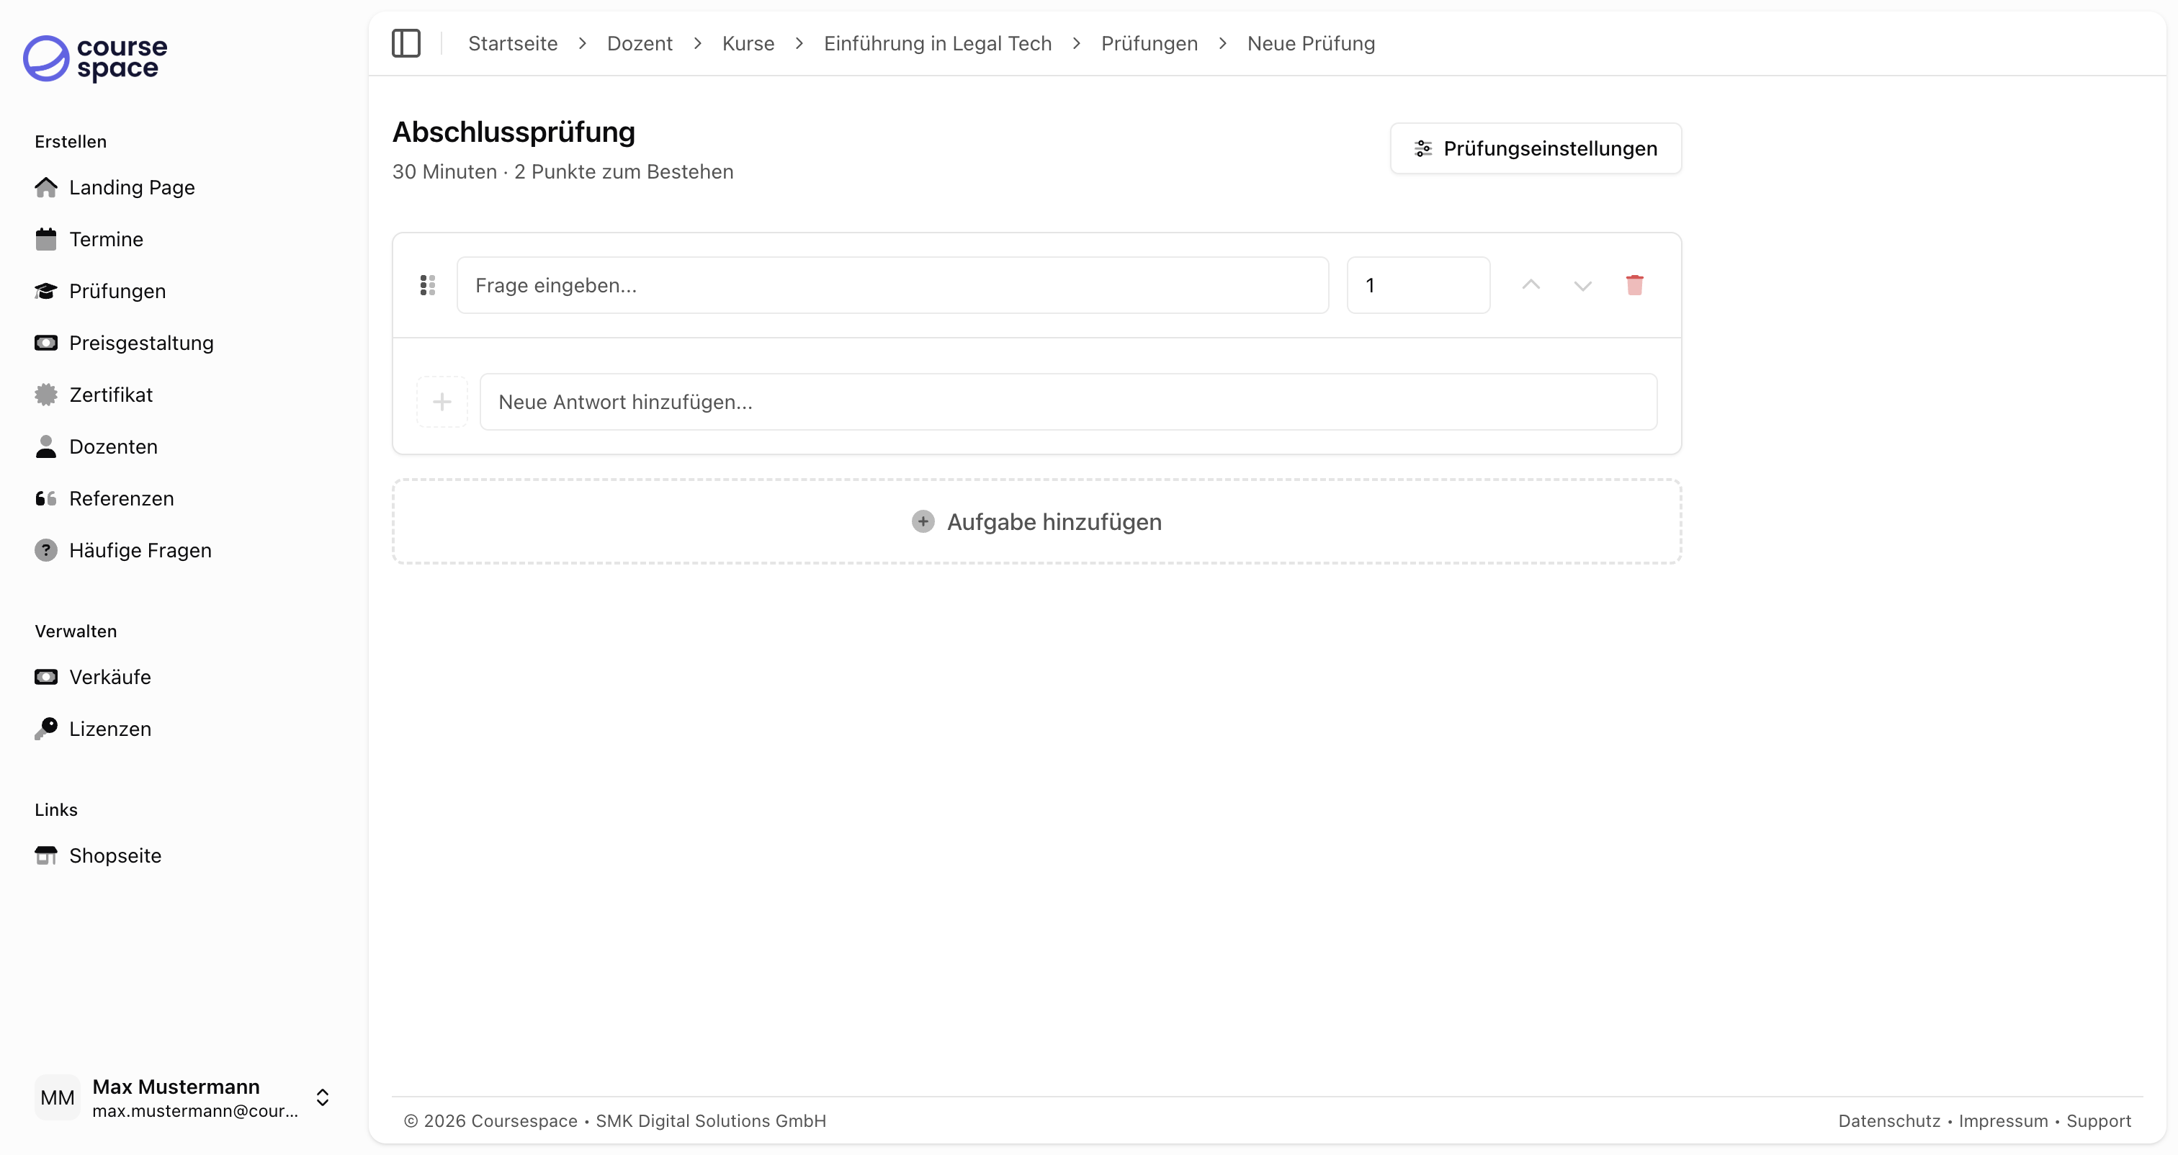Focus the Frage eingeben question field

pyautogui.click(x=892, y=285)
